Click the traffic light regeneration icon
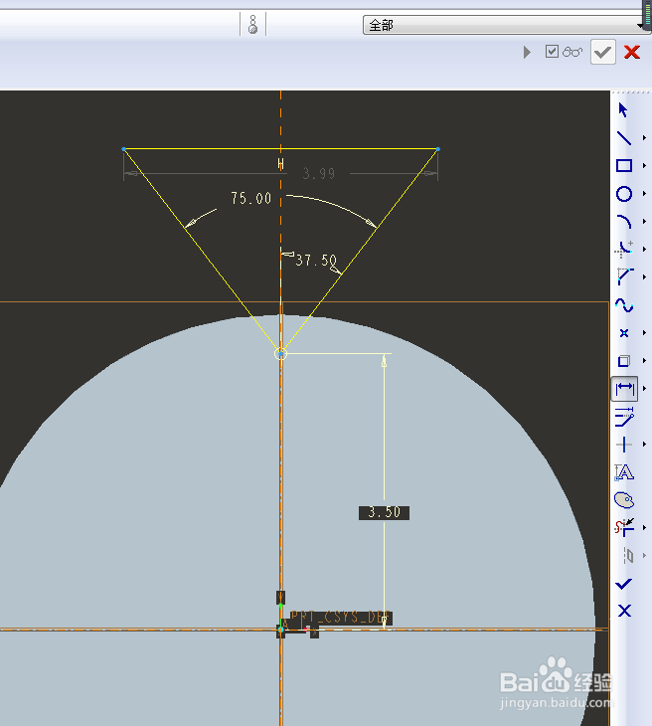 [252, 24]
